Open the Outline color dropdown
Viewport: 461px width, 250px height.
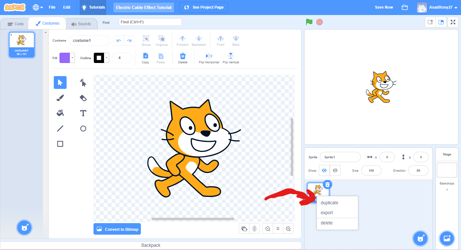point(107,58)
